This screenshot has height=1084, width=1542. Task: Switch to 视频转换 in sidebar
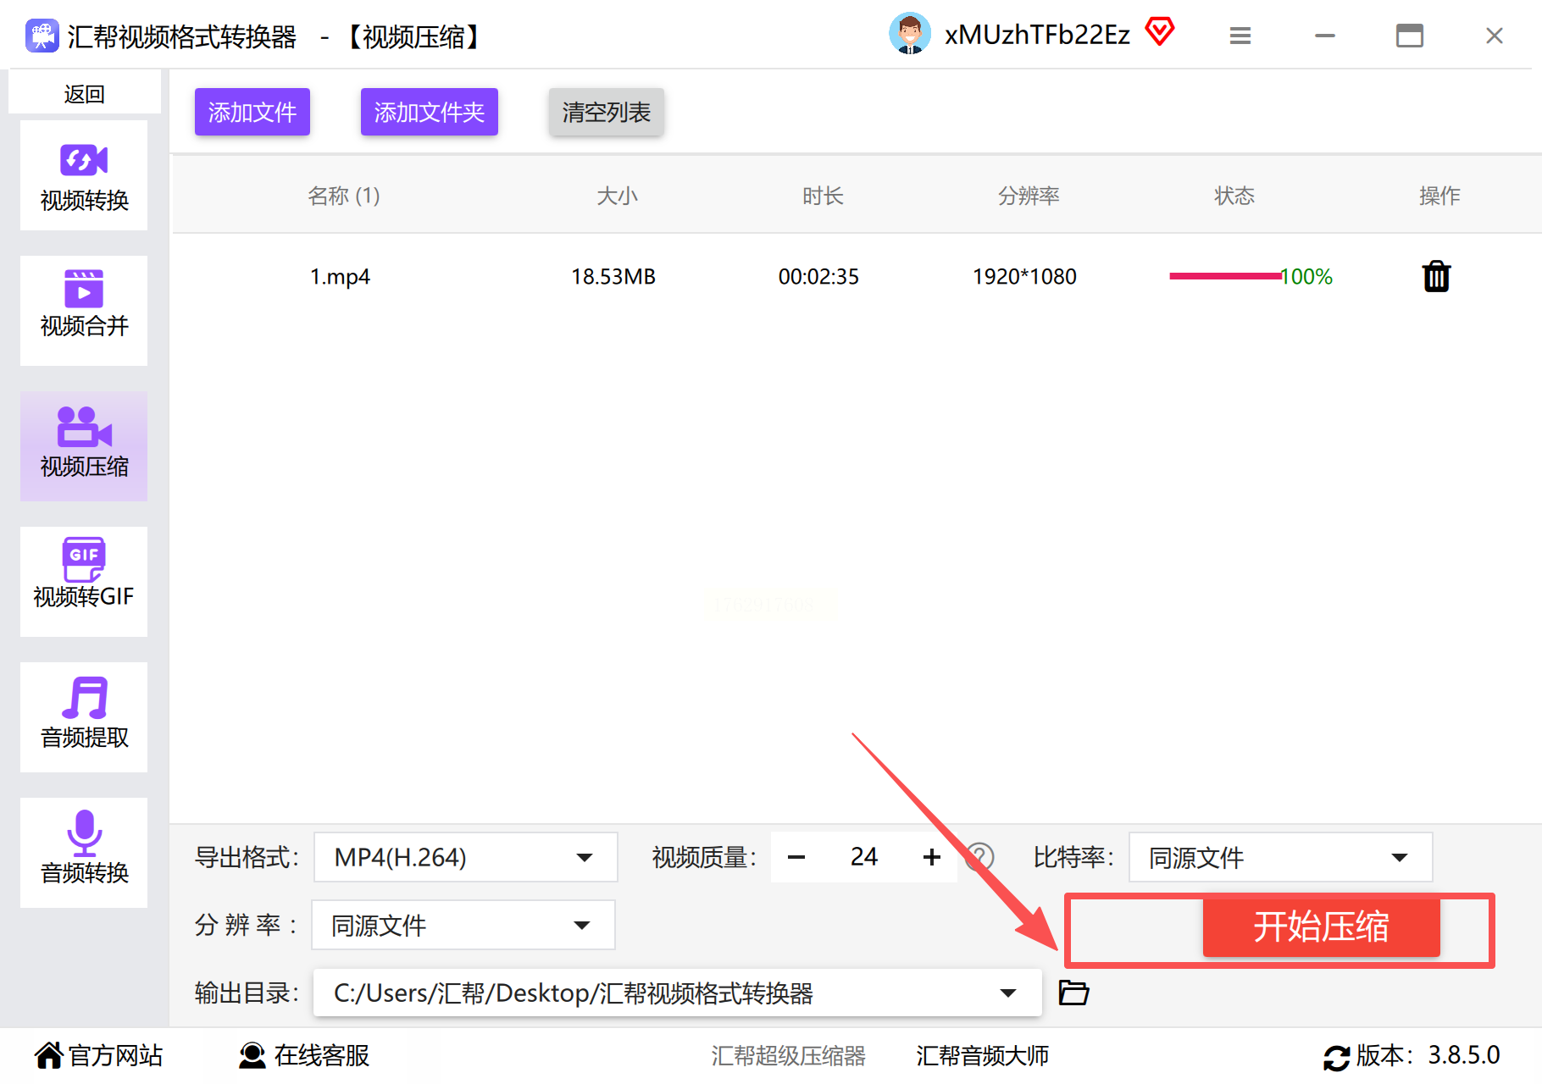coord(84,175)
